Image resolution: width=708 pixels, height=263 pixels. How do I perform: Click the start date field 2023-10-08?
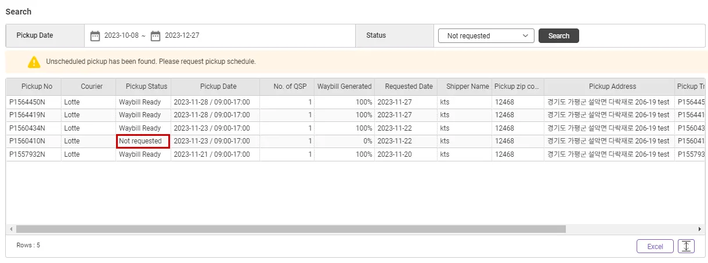point(121,36)
